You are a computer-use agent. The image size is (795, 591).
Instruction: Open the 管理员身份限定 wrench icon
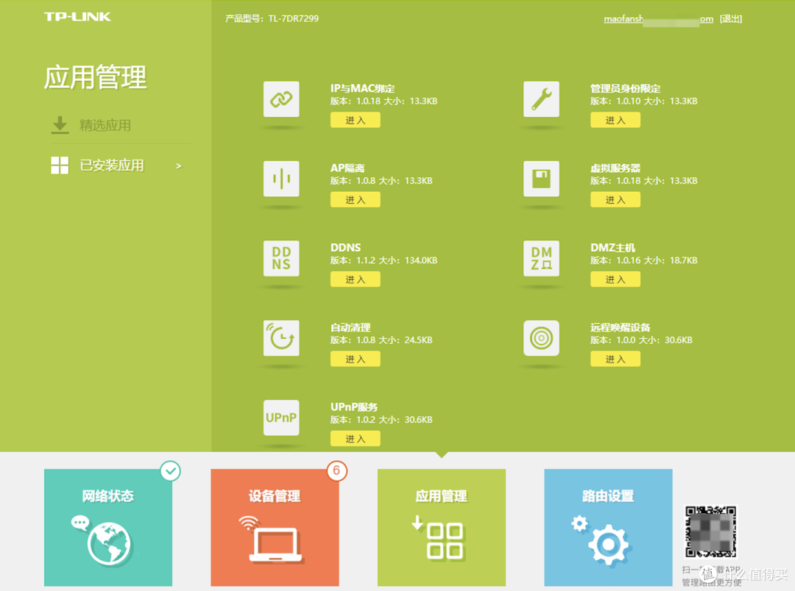(542, 99)
